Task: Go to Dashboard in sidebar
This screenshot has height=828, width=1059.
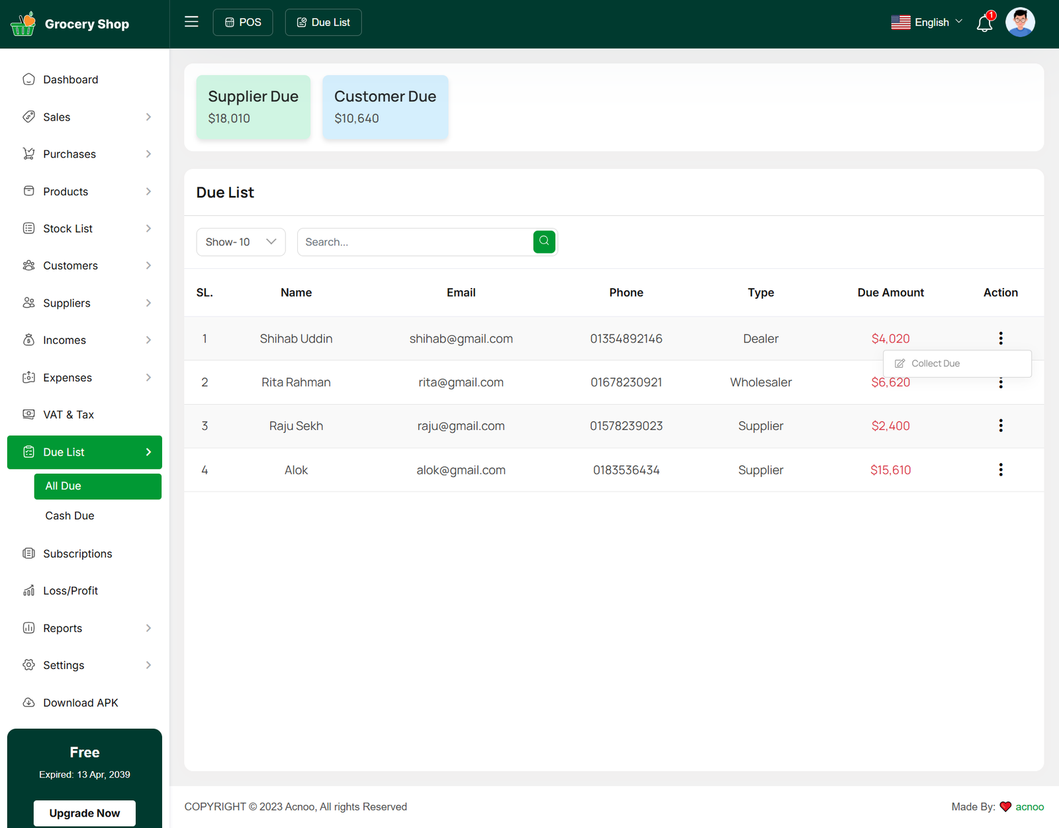Action: pos(71,79)
